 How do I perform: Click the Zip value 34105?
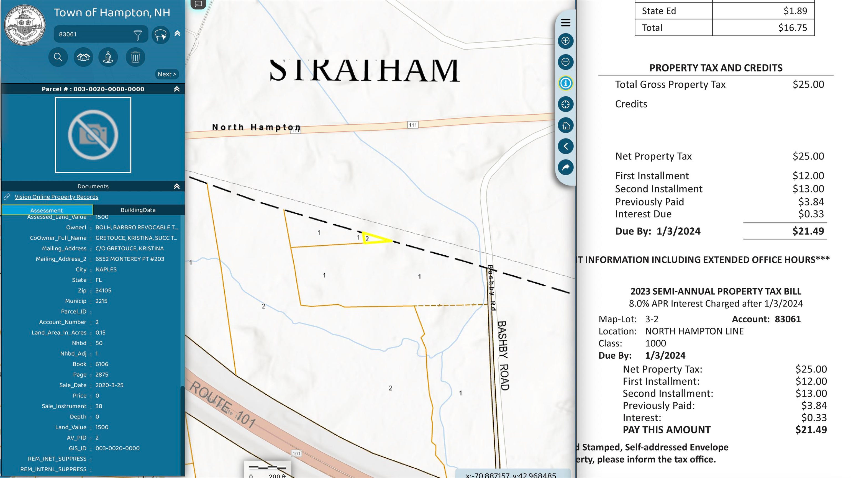[x=103, y=291]
